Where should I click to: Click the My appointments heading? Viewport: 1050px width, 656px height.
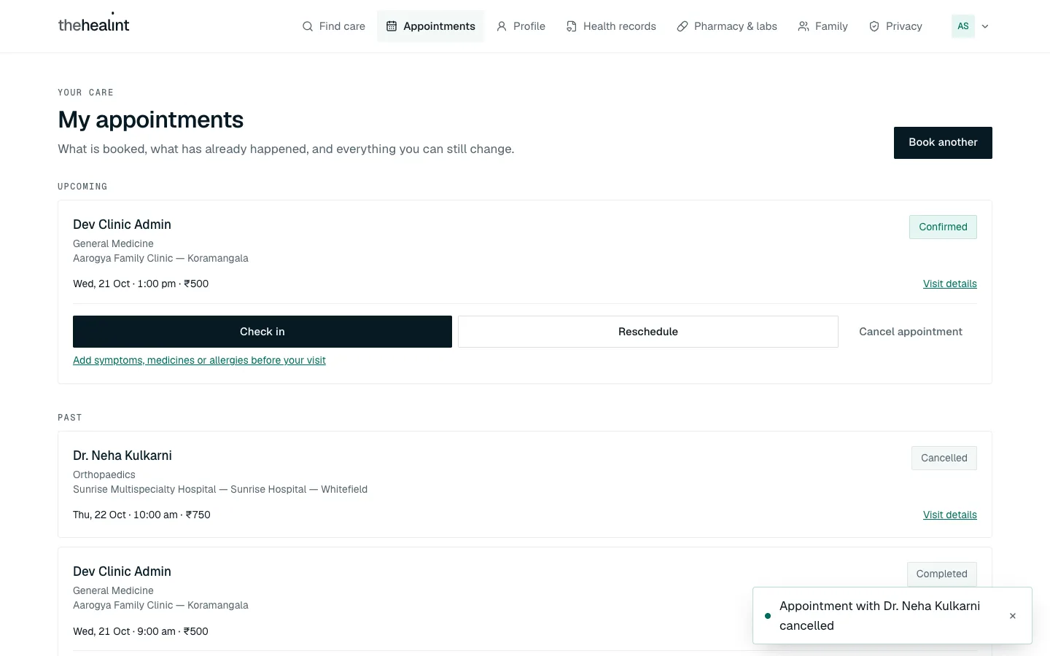[x=151, y=120]
